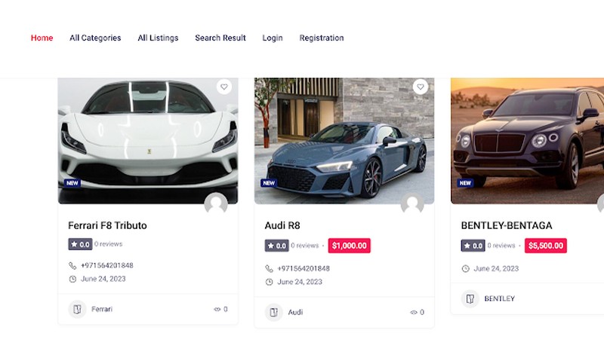Open the BENTLEY-BENTAGA listing title
Image resolution: width=604 pixels, height=339 pixels.
[x=507, y=225]
